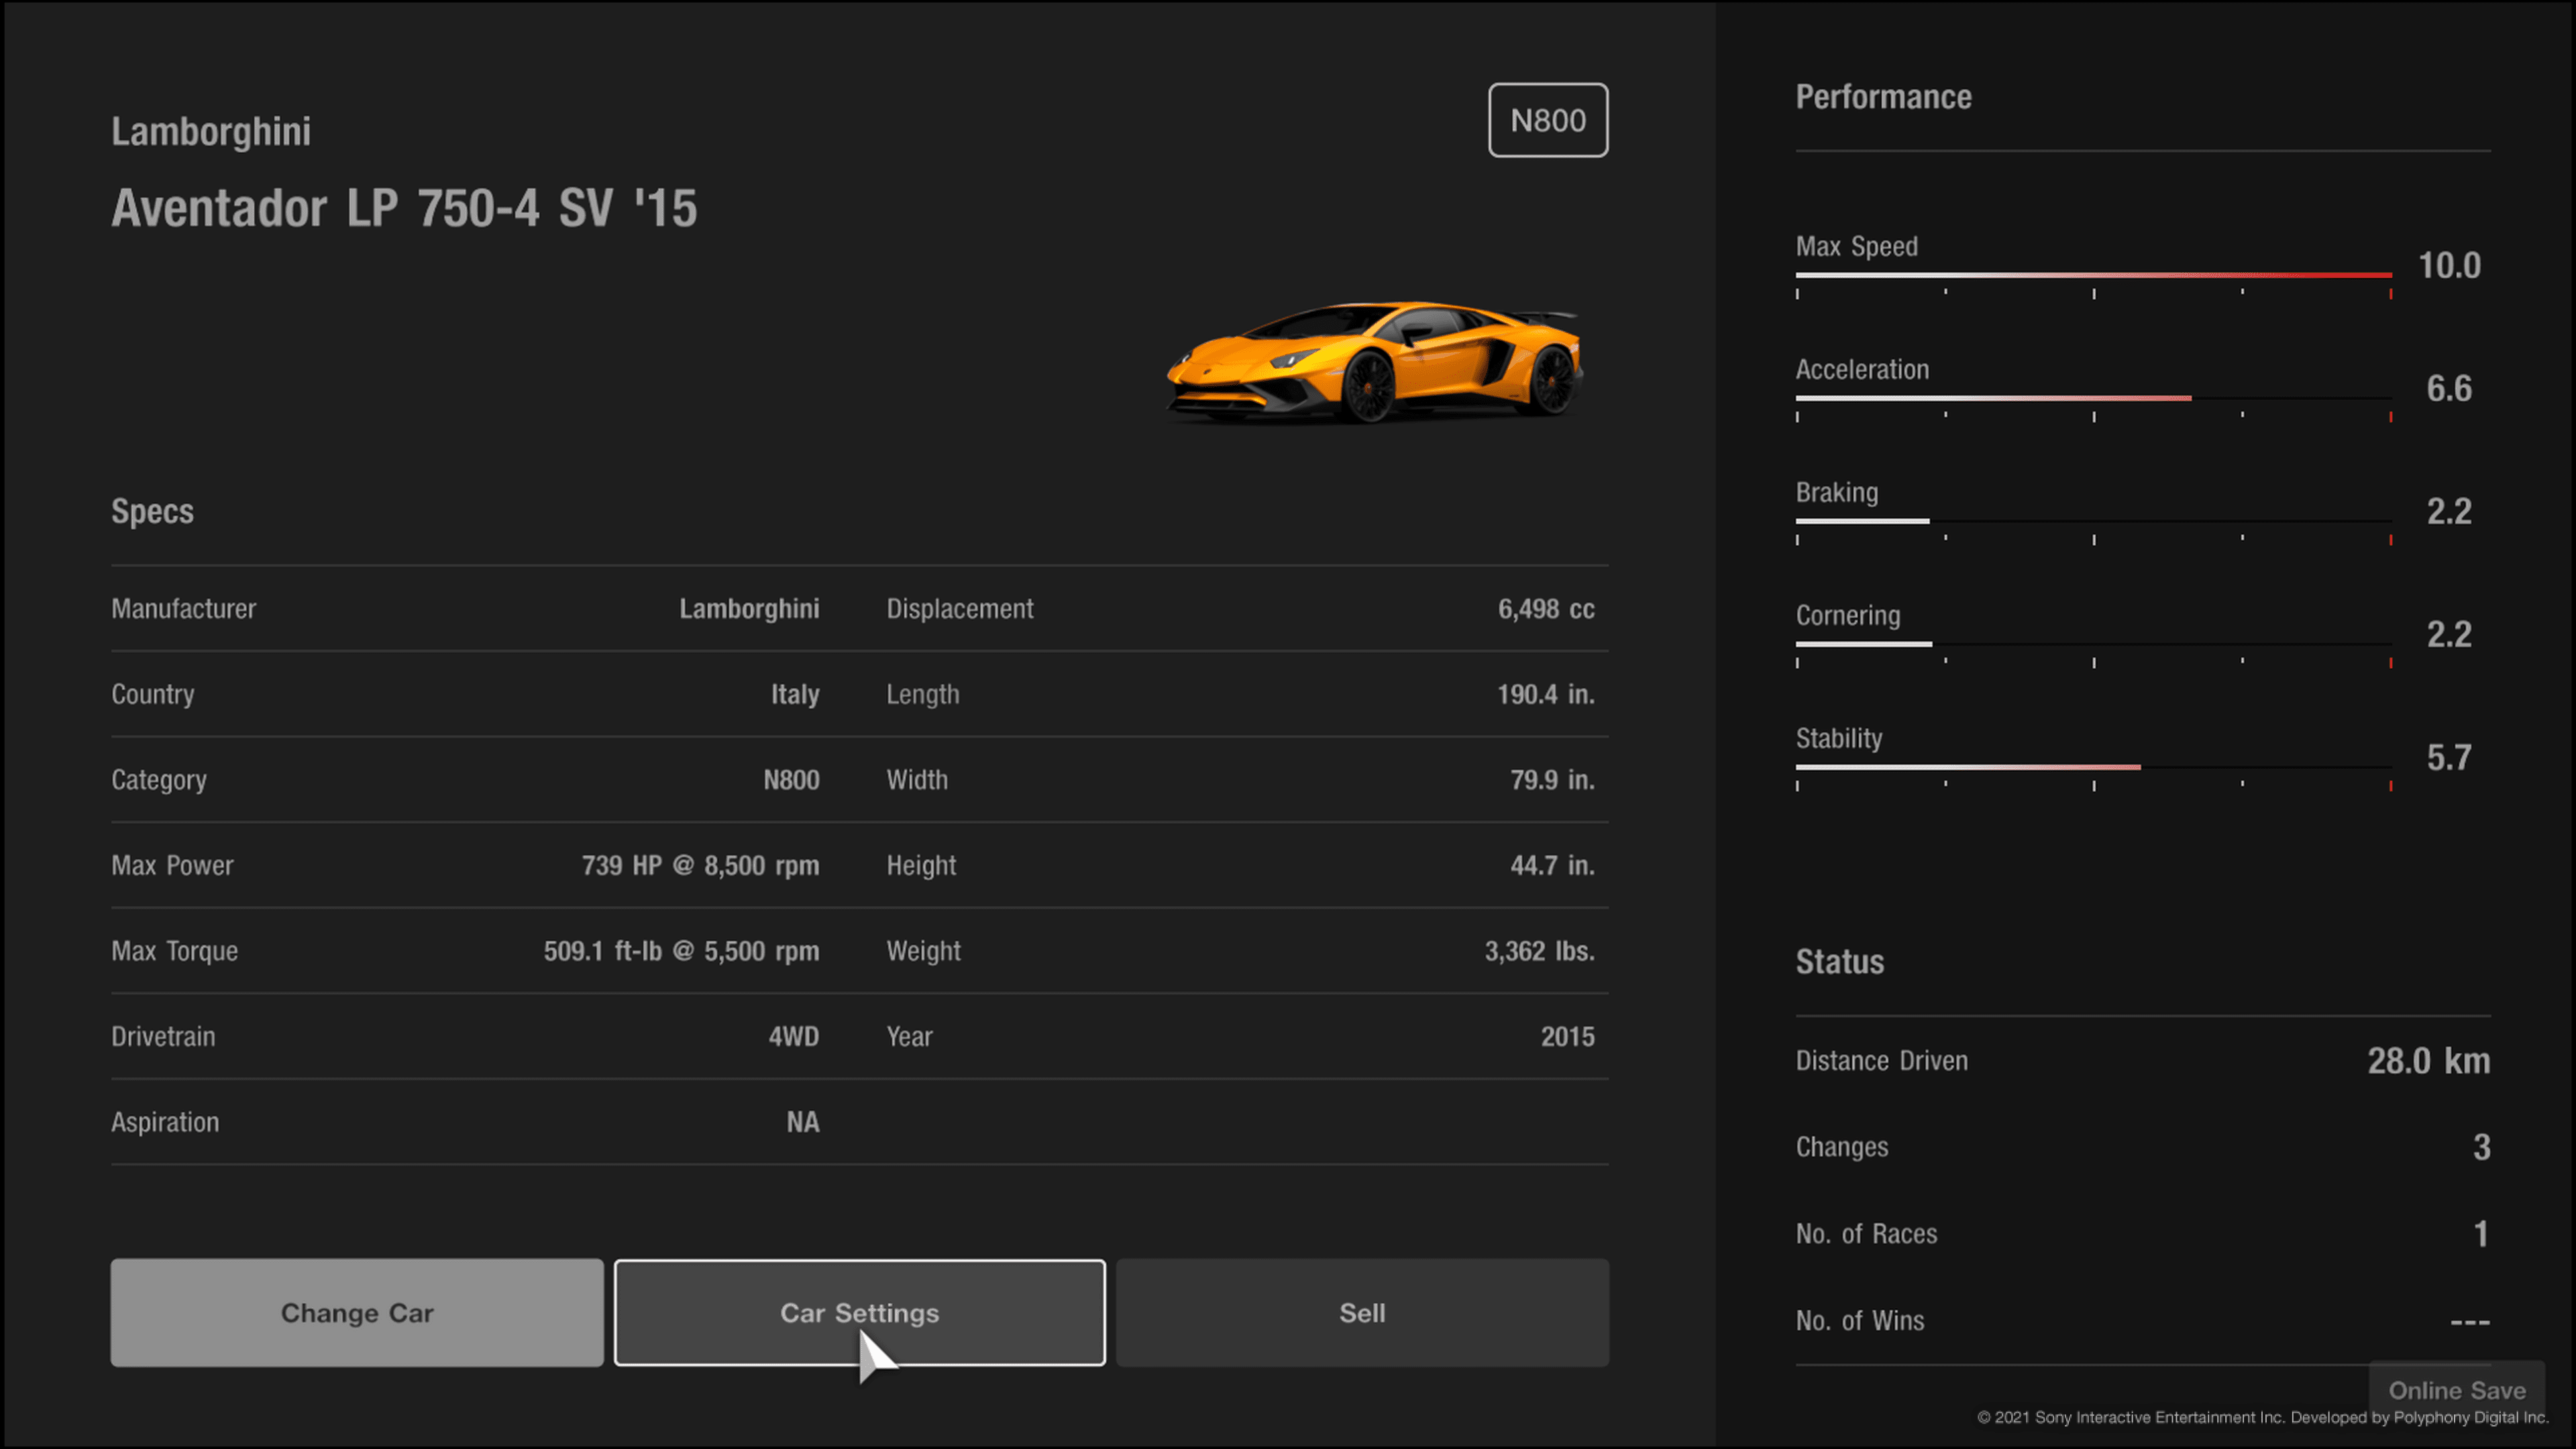Click the Max Speed performance bar
This screenshot has width=2576, height=1449.
(x=2093, y=275)
